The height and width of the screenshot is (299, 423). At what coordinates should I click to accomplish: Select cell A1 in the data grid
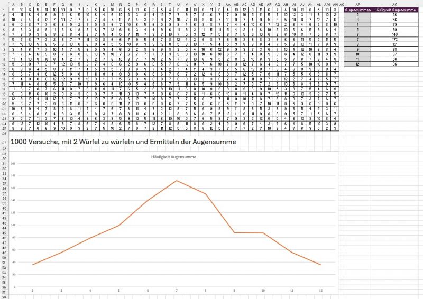pos(13,10)
